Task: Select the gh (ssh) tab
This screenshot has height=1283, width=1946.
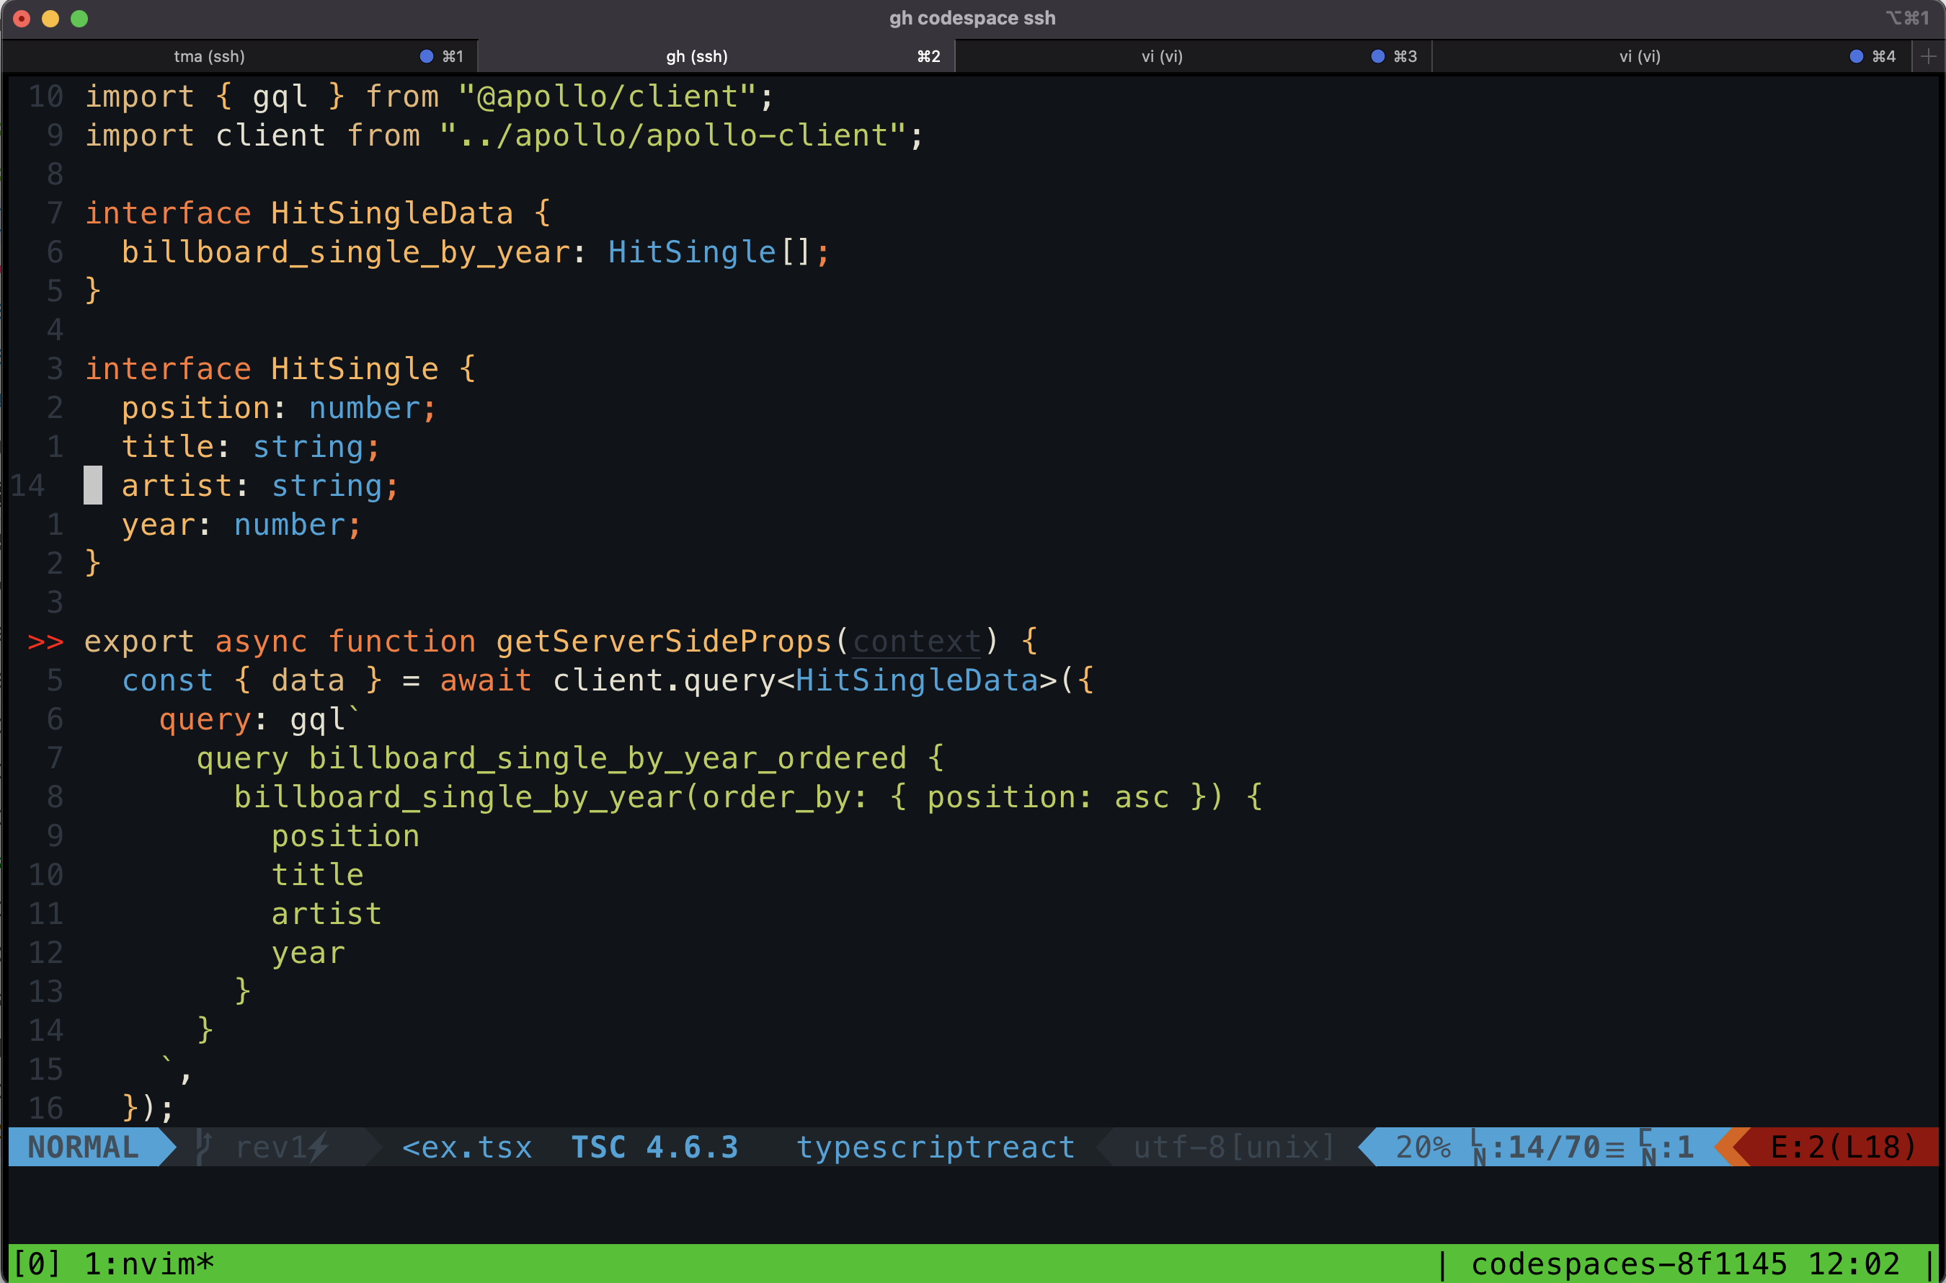Action: pos(696,56)
